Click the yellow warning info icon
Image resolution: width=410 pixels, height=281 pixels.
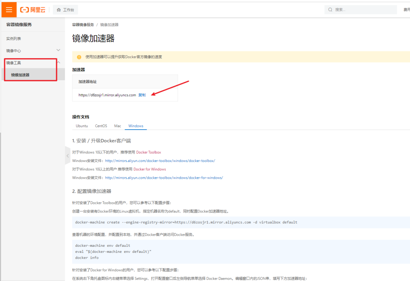79,57
